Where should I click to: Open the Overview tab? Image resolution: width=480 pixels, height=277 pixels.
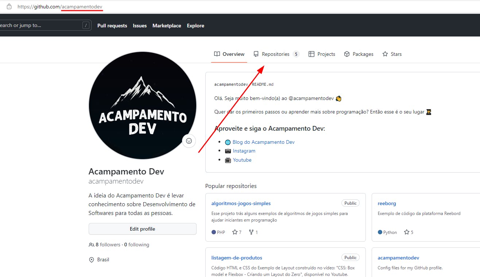click(229, 54)
